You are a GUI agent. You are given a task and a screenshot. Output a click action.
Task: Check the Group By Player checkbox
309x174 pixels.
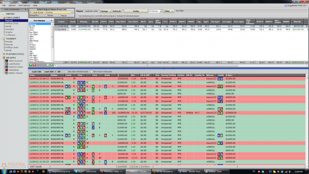(x=60, y=15)
